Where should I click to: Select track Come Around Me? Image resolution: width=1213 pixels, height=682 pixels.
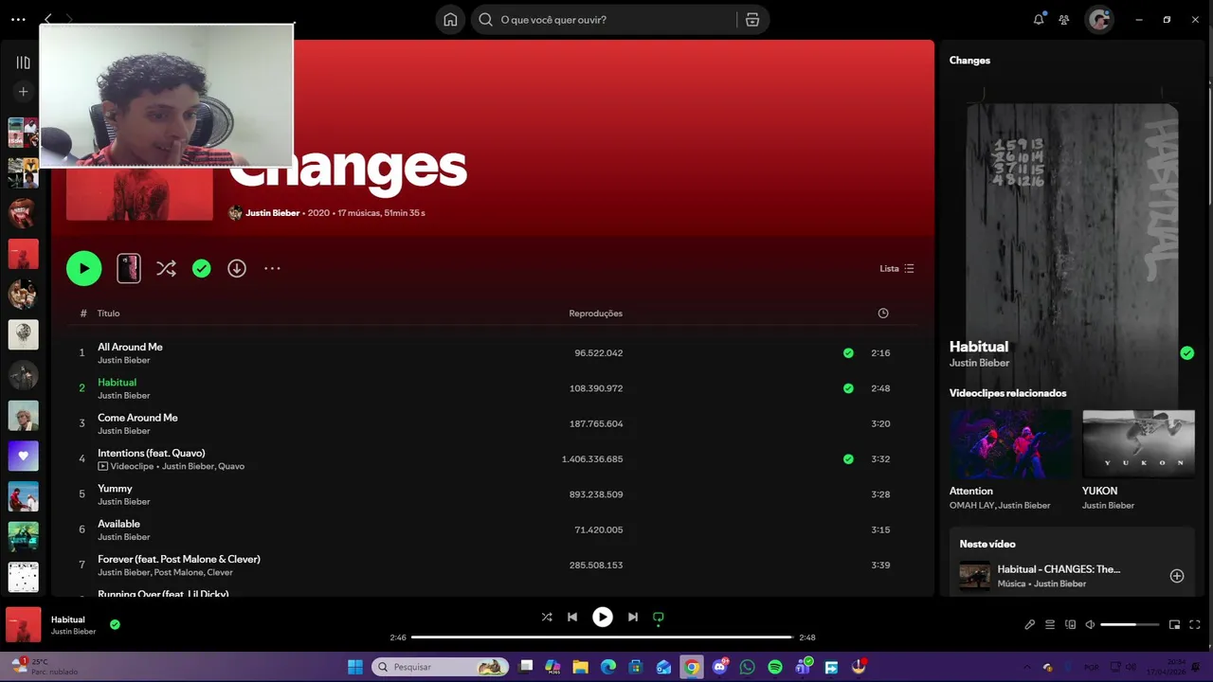pos(493,423)
